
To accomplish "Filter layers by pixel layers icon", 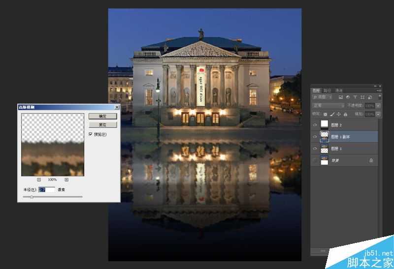I will pyautogui.click(x=341, y=97).
